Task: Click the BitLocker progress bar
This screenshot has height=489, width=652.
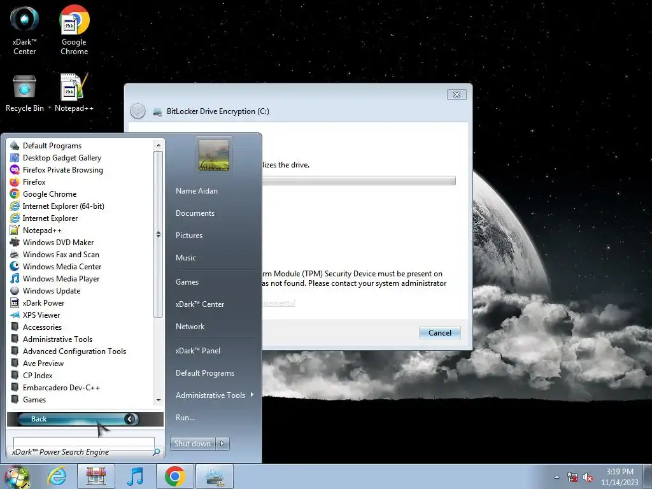Action: 358,180
